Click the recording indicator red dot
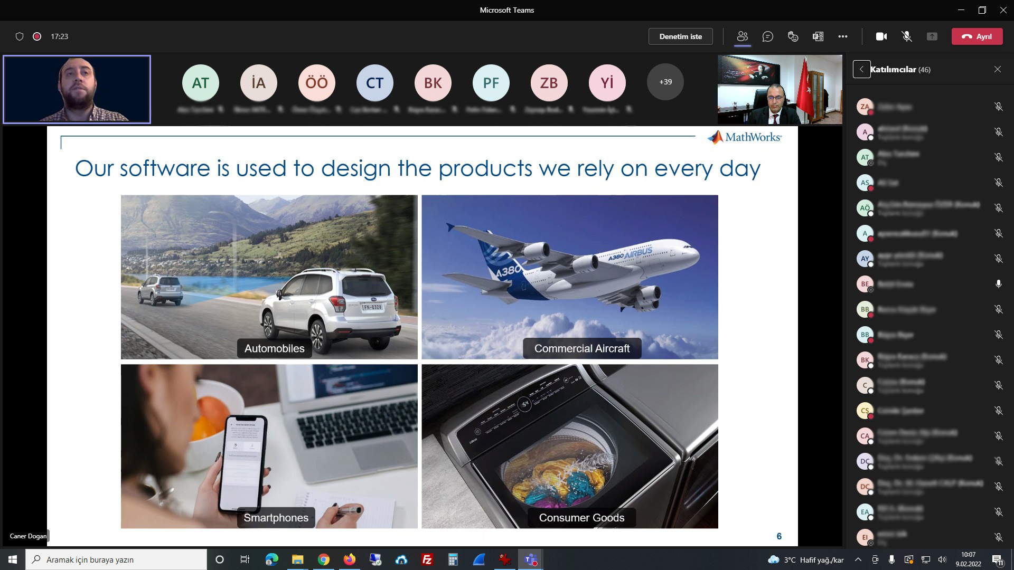Image resolution: width=1014 pixels, height=570 pixels. 37,36
